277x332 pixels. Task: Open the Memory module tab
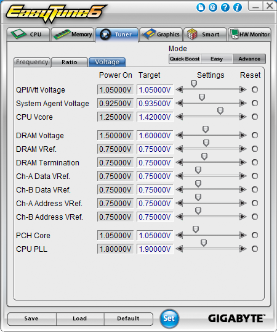(73, 35)
